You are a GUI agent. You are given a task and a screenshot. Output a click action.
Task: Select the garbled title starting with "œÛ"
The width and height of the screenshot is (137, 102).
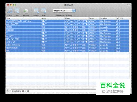pos(23,24)
